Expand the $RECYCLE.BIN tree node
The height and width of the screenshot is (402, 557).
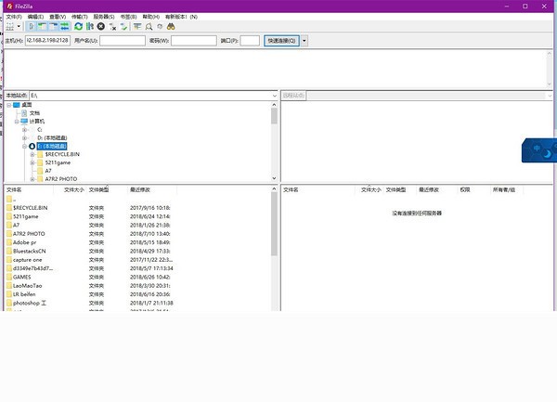pos(32,154)
